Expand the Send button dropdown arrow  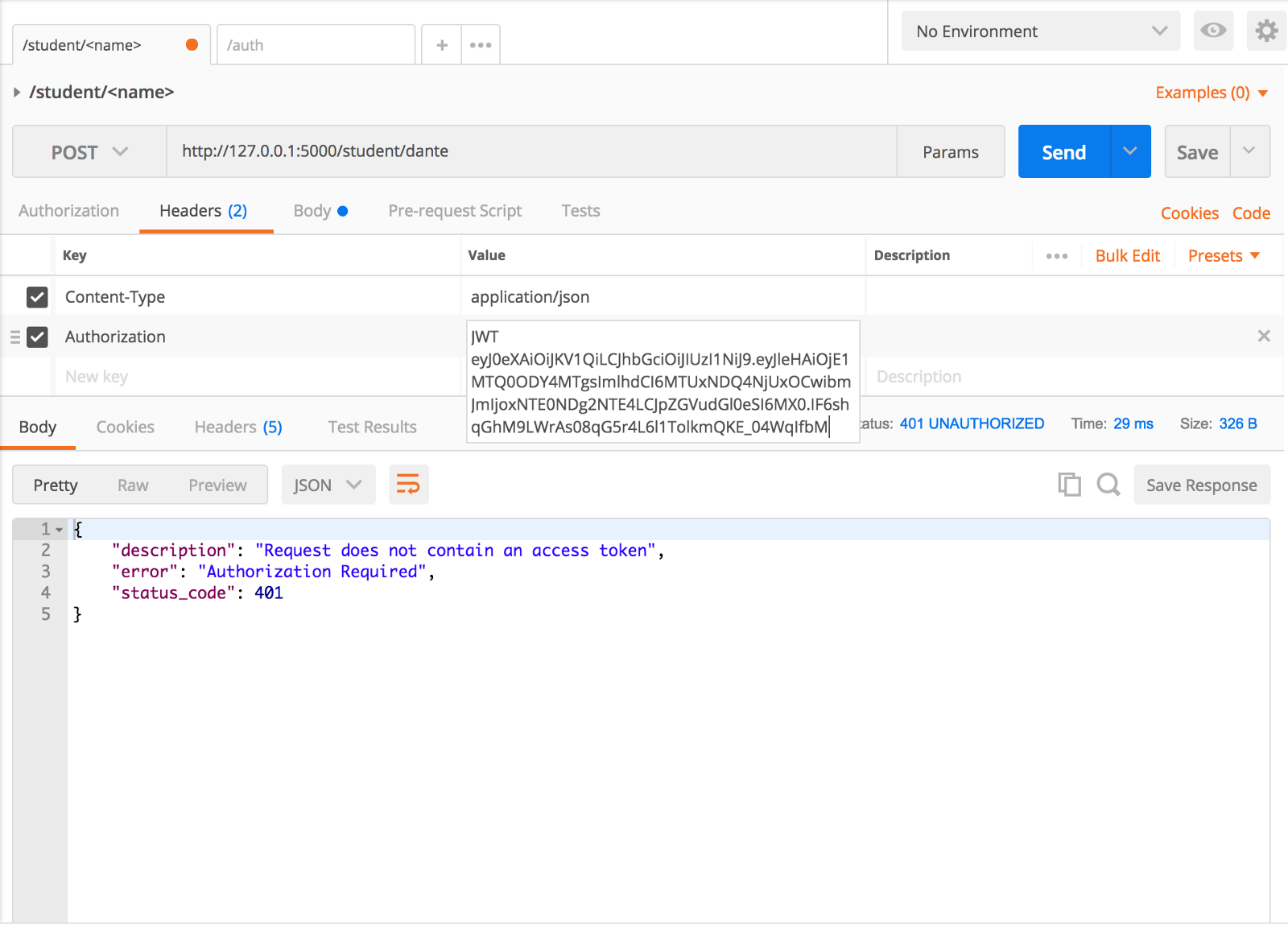pos(1130,151)
